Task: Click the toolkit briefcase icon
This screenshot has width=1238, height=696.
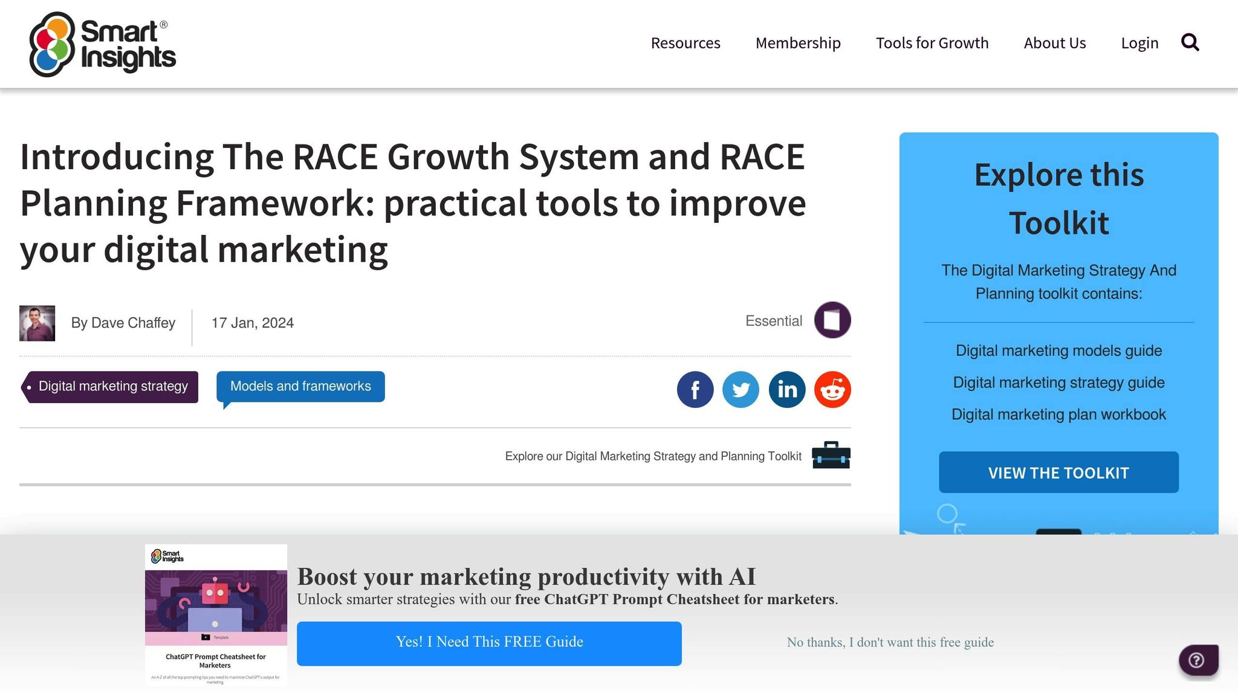Action: tap(831, 456)
